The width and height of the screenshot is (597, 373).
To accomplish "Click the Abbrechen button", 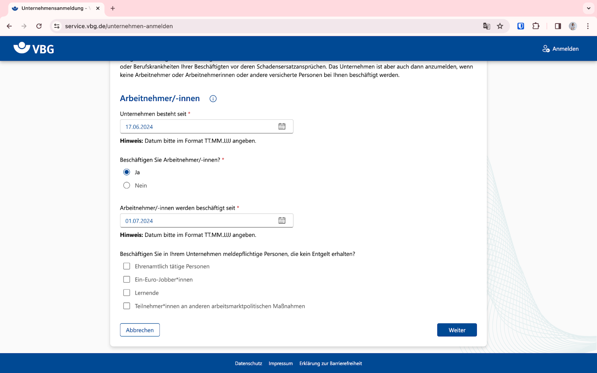I will tap(140, 330).
